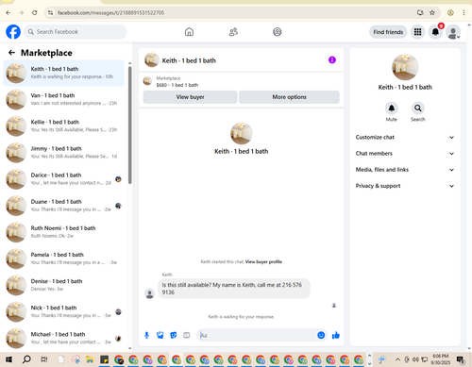
Task: Open the Windows notification center icon
Action: (x=461, y=359)
